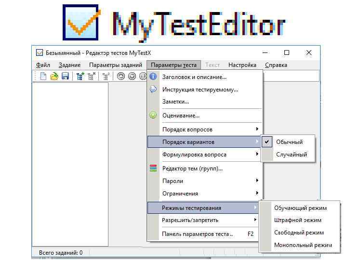Toggle Штрафной режим
Image resolution: width=347 pixels, height=260 pixels.
point(299,220)
